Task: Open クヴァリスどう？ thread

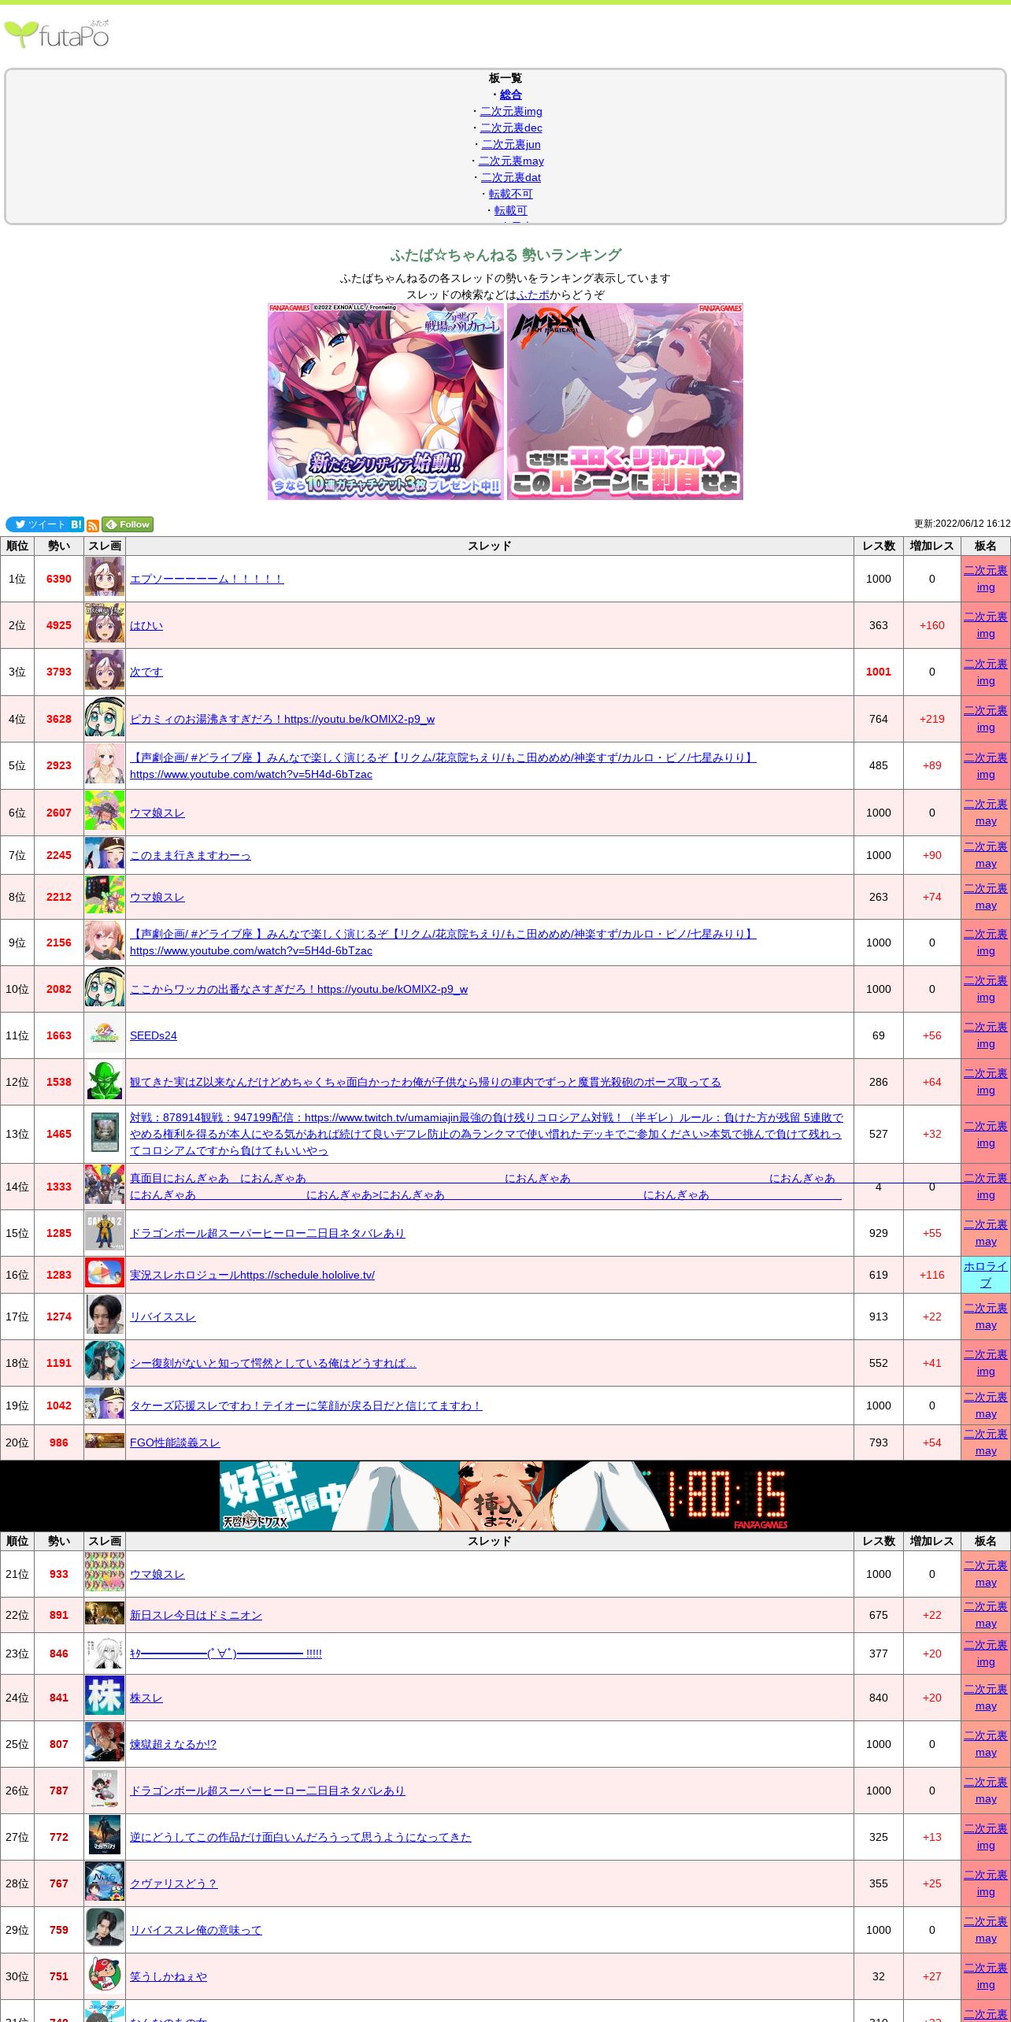Action: [173, 1883]
